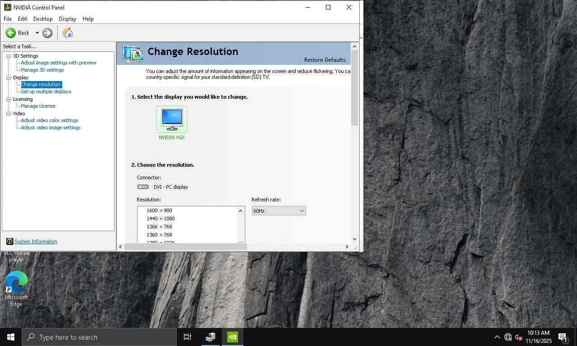Open the Help menu

pyautogui.click(x=88, y=19)
